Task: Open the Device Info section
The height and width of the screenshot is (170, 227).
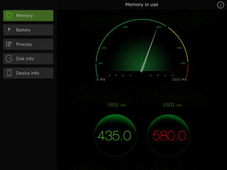Action: click(28, 73)
